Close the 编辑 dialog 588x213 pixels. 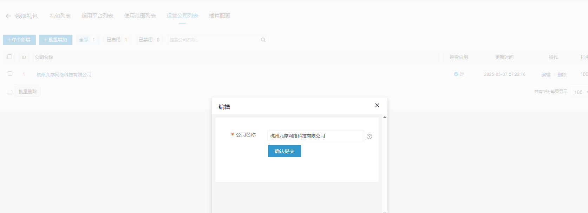(377, 105)
